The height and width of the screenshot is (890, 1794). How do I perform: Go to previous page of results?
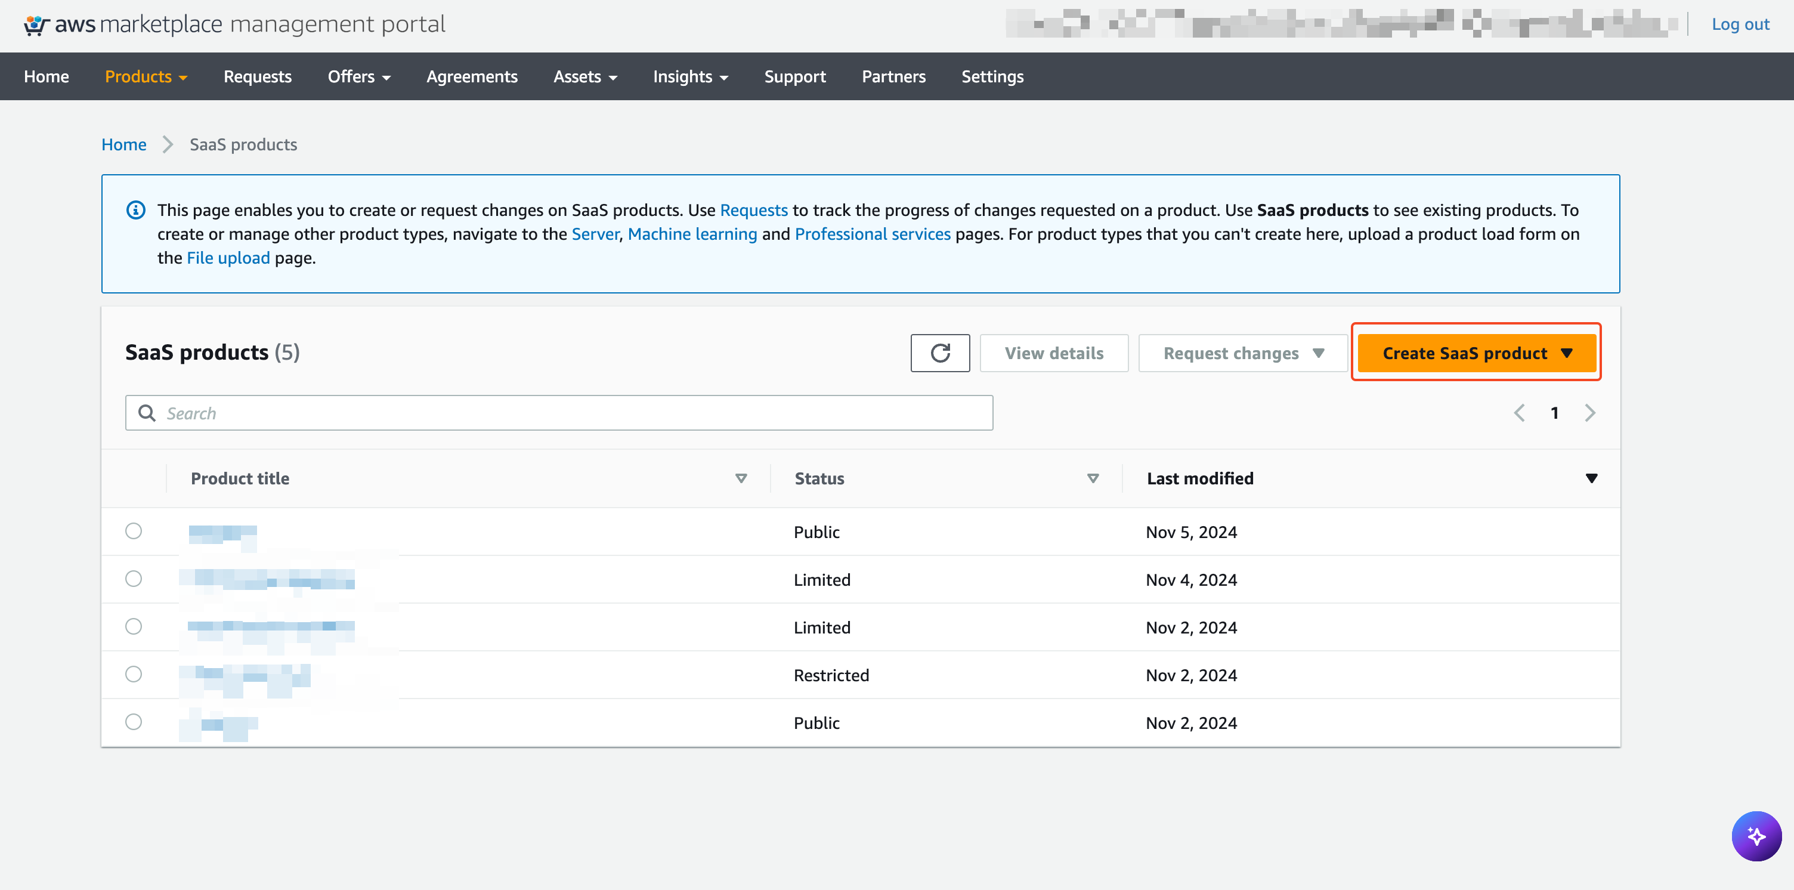coord(1519,413)
